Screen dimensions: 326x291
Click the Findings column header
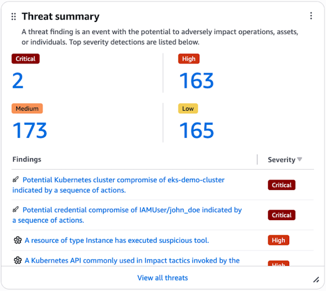coord(27,159)
